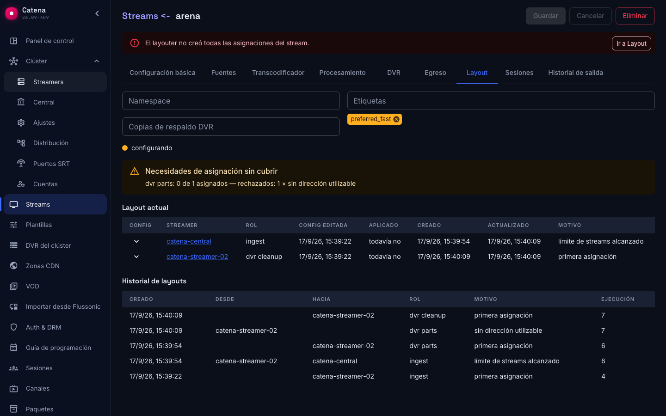
Task: Click the Catena logo icon
Action: 12,13
